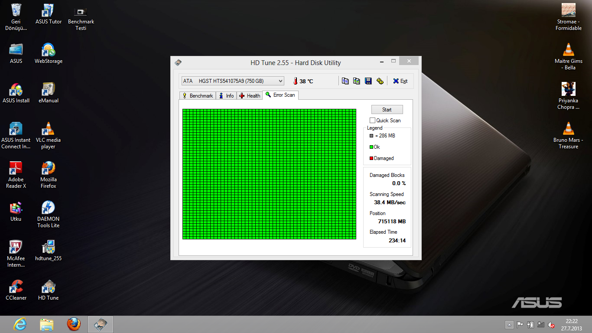Click the battery power tray icon
Screen dimensions: 592x333
coord(530,324)
